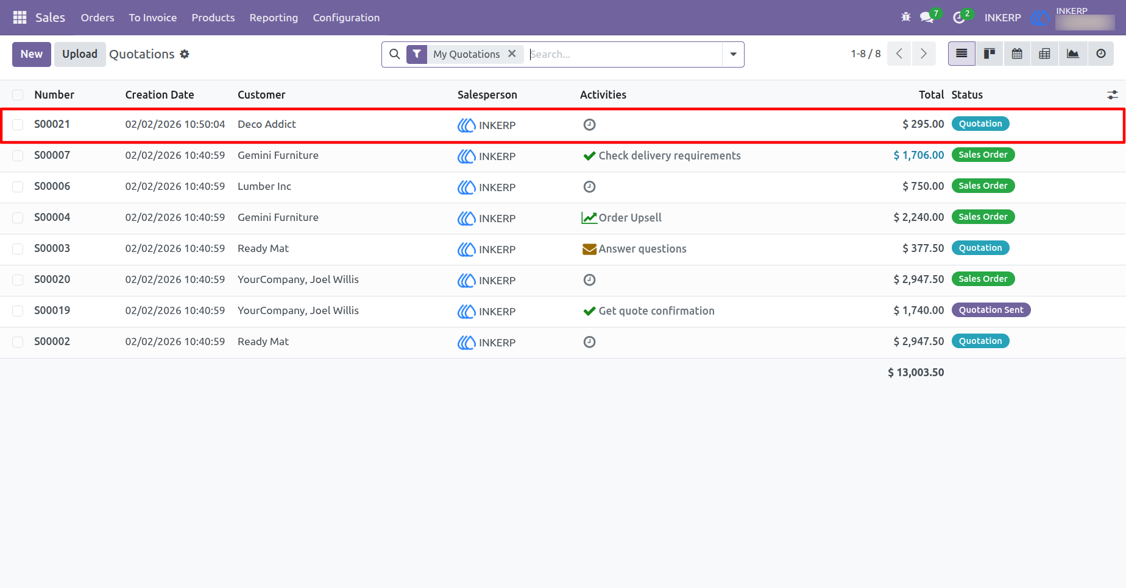Go to previous page of records

[x=899, y=54]
